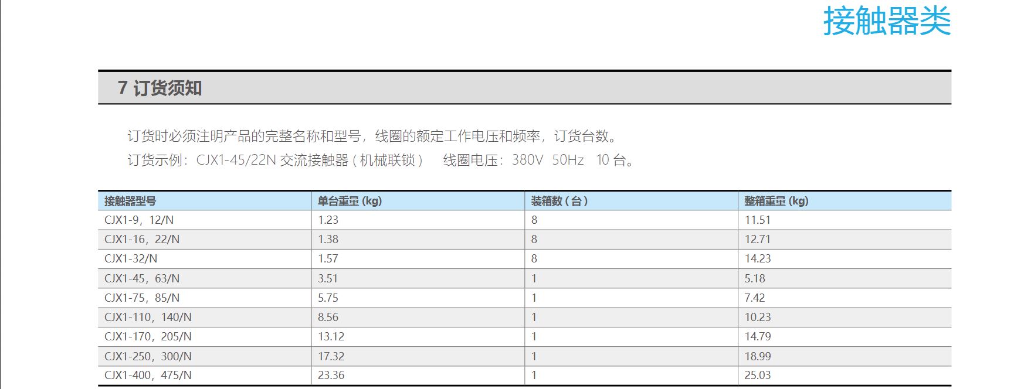
Task: Click the column header 整箱重量 (kg)
Action: [777, 201]
